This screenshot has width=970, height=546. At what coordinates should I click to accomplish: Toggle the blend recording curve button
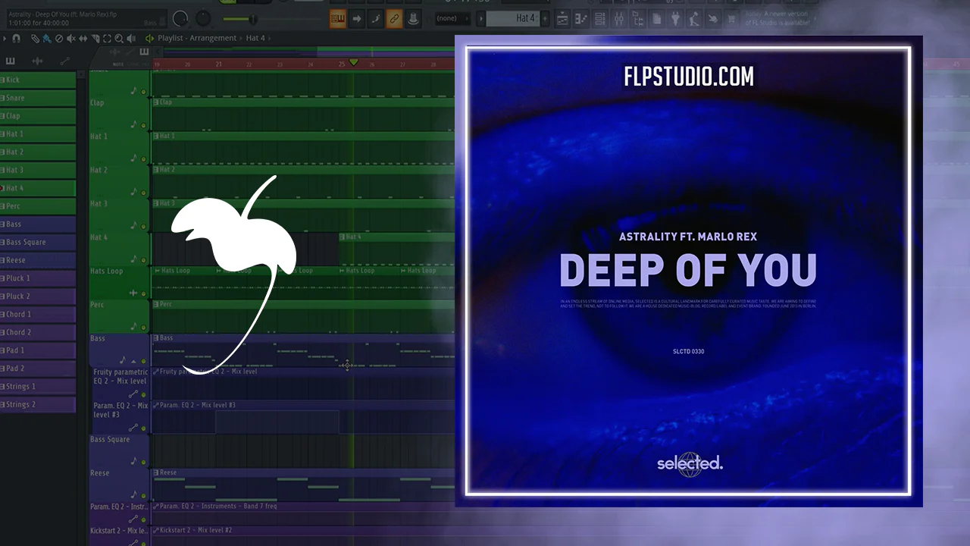(376, 19)
